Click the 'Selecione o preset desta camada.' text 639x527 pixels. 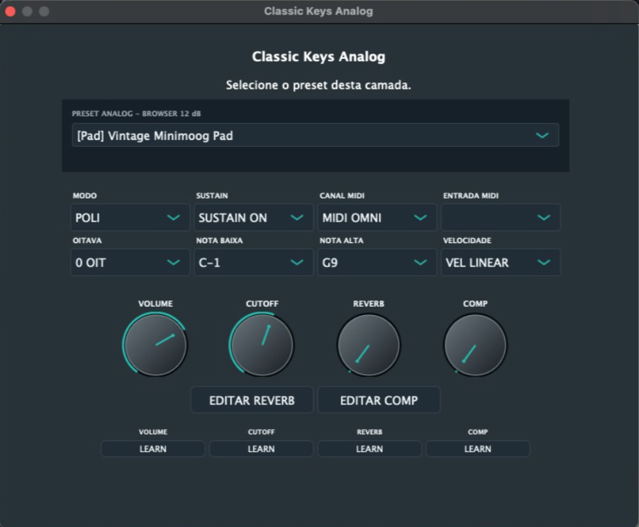coord(318,85)
